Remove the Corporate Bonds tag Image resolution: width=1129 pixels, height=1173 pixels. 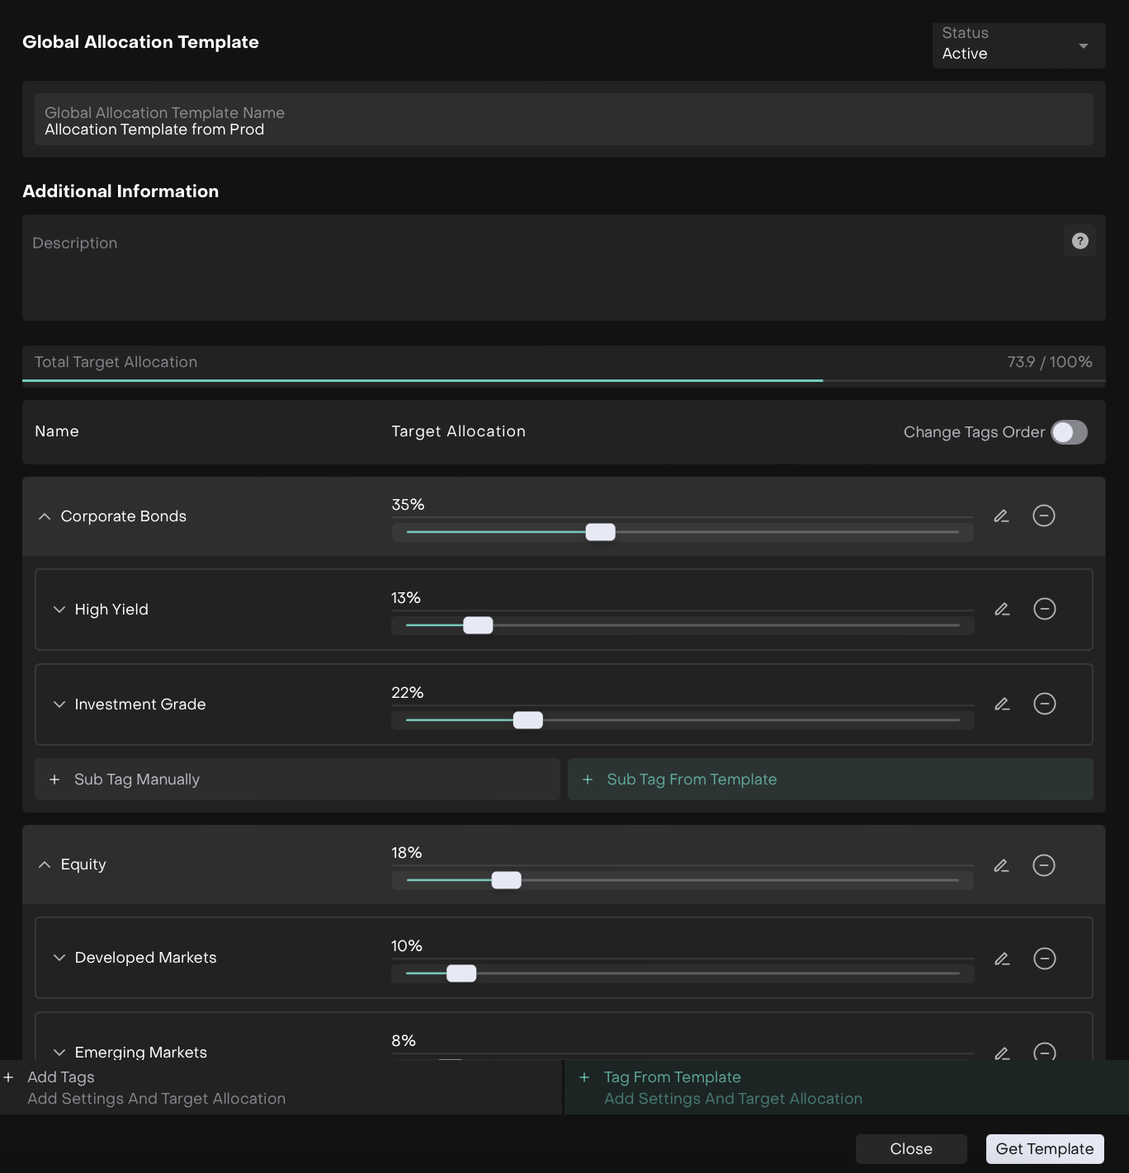coord(1044,516)
